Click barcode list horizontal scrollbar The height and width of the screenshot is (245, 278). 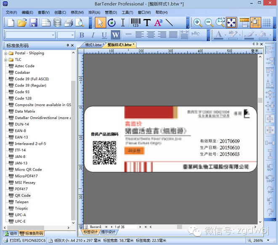[x=26, y=228]
